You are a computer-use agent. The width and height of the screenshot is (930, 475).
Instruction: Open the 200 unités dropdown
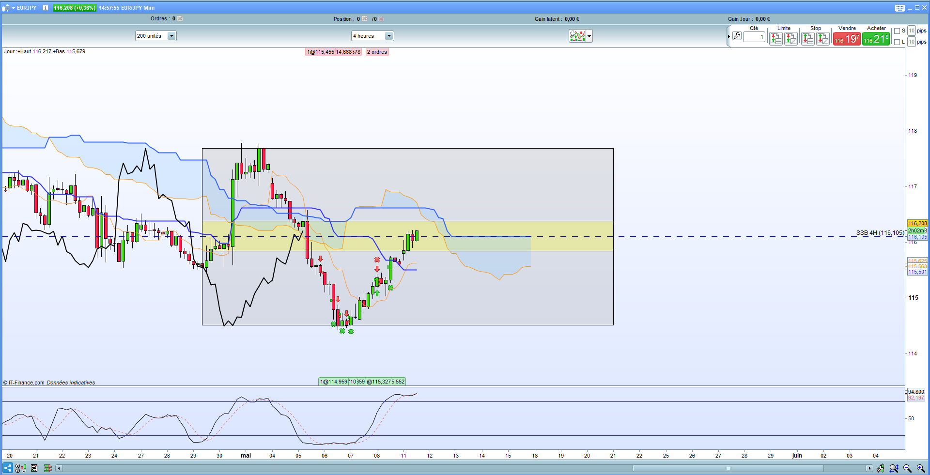(156, 36)
